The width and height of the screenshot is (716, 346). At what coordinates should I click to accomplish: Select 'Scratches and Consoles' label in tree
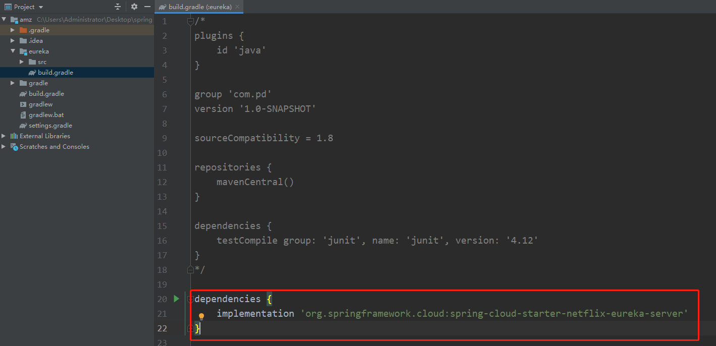coord(55,147)
